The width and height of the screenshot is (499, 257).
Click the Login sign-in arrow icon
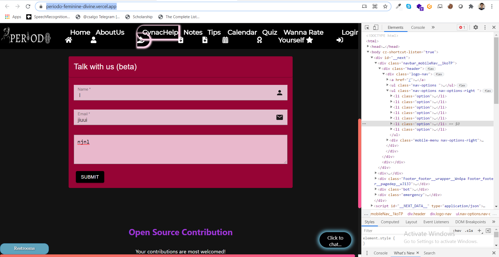tap(340, 40)
